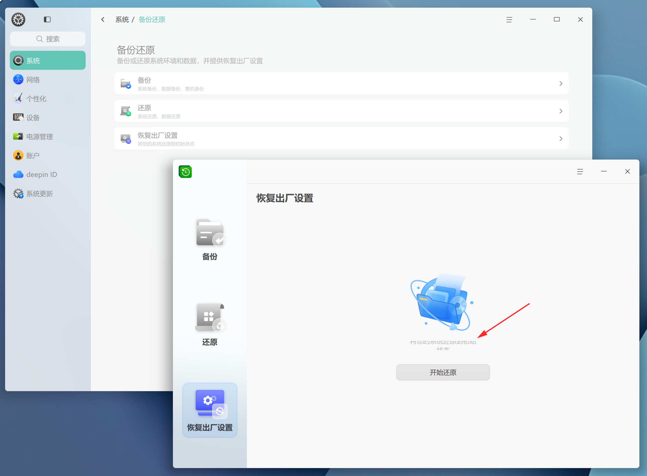
Task: Open 账户 settings category
Action: click(48, 155)
